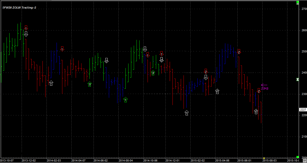Click the magenta 2343 price label
307x163 pixels.
tap(265, 88)
